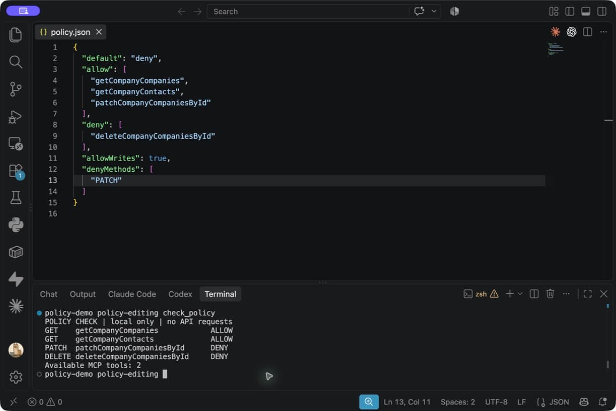Screen dimensions: 616x411
Task: Switch to the Output panel tab
Action: (82, 294)
